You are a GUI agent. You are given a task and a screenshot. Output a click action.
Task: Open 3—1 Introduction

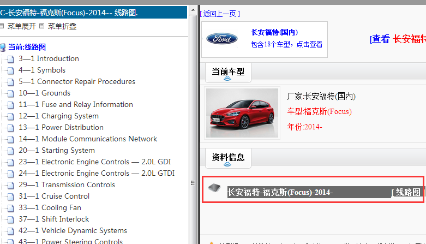[49, 58]
